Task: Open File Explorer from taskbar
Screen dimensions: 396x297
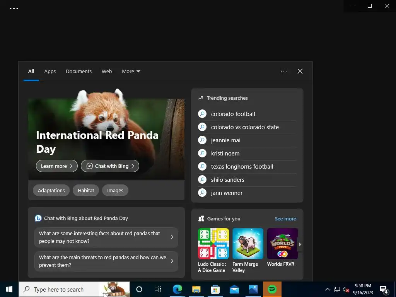Action: click(196, 289)
